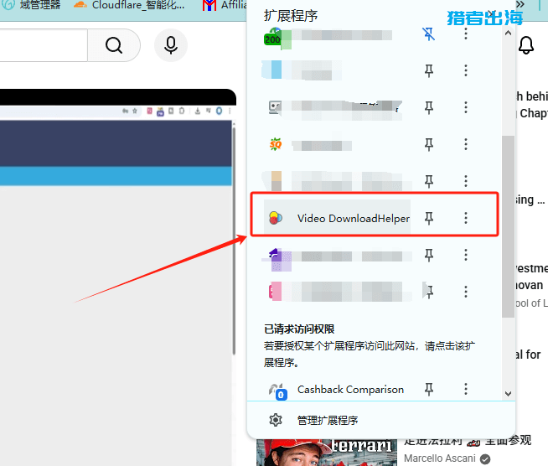This screenshot has height=466, width=548.
Task: Open the Affilia bookmark with M icon
Action: point(224,5)
